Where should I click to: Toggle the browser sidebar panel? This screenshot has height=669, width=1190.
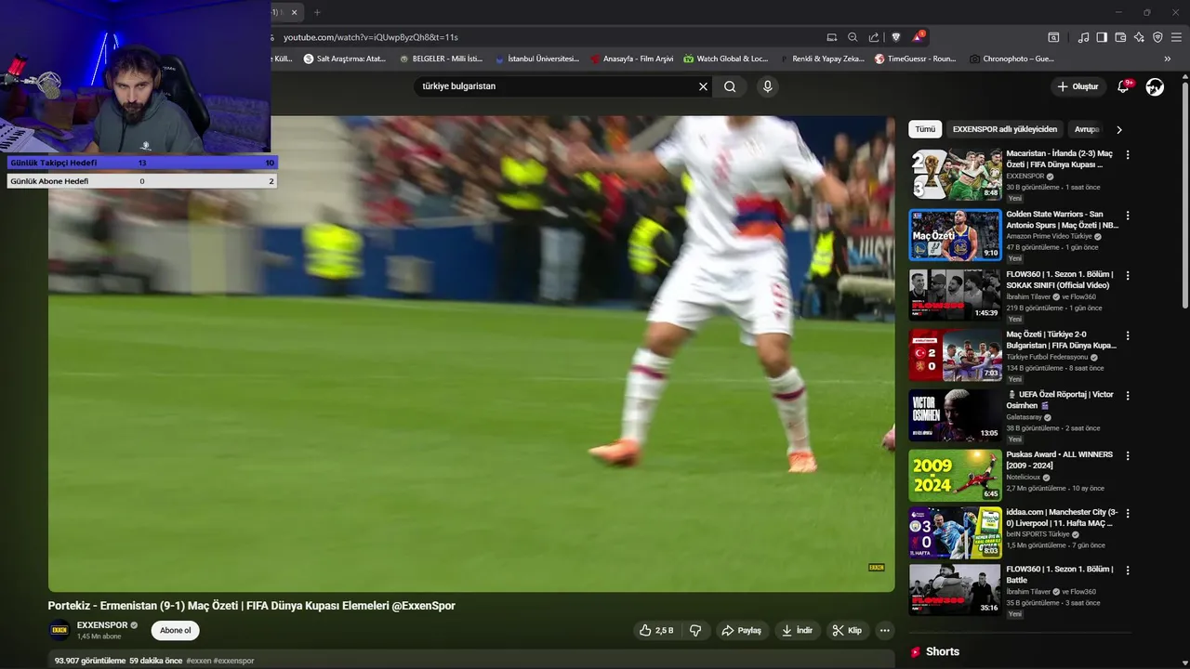(1102, 37)
